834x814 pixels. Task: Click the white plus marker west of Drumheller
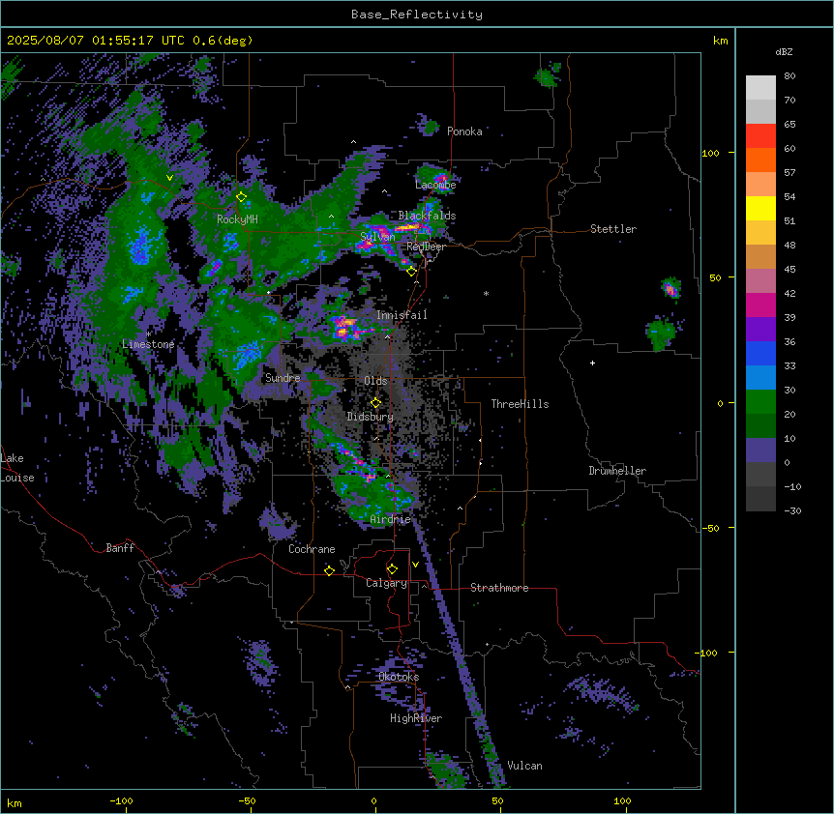coord(592,363)
